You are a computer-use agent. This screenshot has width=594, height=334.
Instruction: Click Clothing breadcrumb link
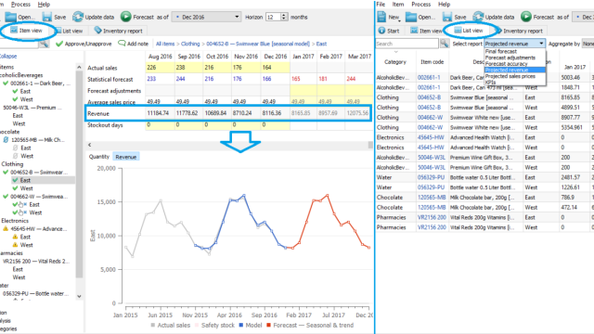pos(190,44)
